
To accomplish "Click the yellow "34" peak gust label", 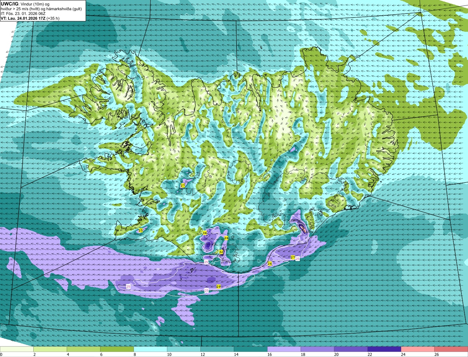I will click(205, 233).
